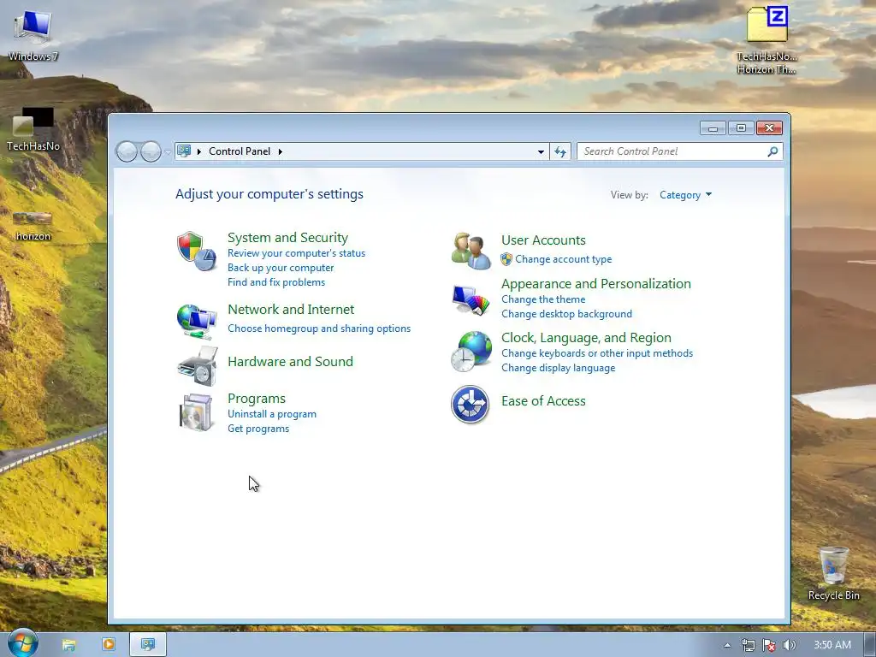Open the network status tray icon
Screen dimensions: 876x657
pos(748,645)
